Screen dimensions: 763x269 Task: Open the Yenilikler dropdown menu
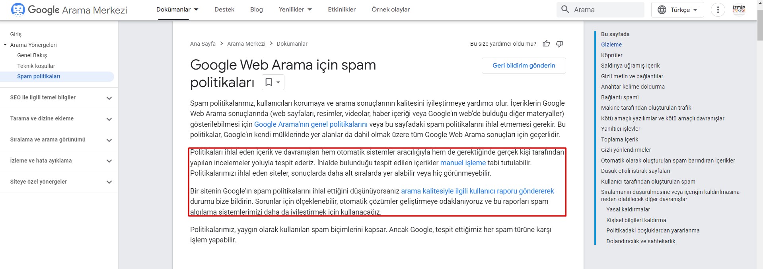click(296, 10)
